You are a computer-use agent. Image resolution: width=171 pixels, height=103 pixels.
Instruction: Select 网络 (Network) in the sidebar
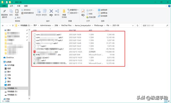tap(6, 99)
